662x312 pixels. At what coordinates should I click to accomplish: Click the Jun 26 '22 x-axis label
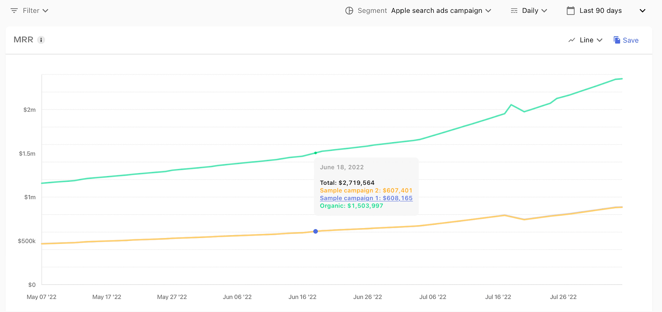click(367, 297)
